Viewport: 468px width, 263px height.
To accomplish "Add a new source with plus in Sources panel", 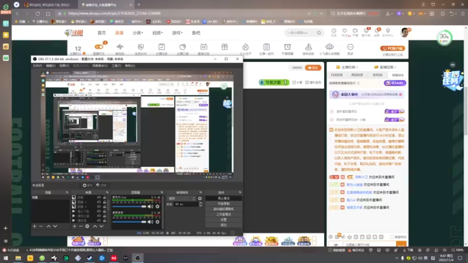I will pyautogui.click(x=75, y=226).
